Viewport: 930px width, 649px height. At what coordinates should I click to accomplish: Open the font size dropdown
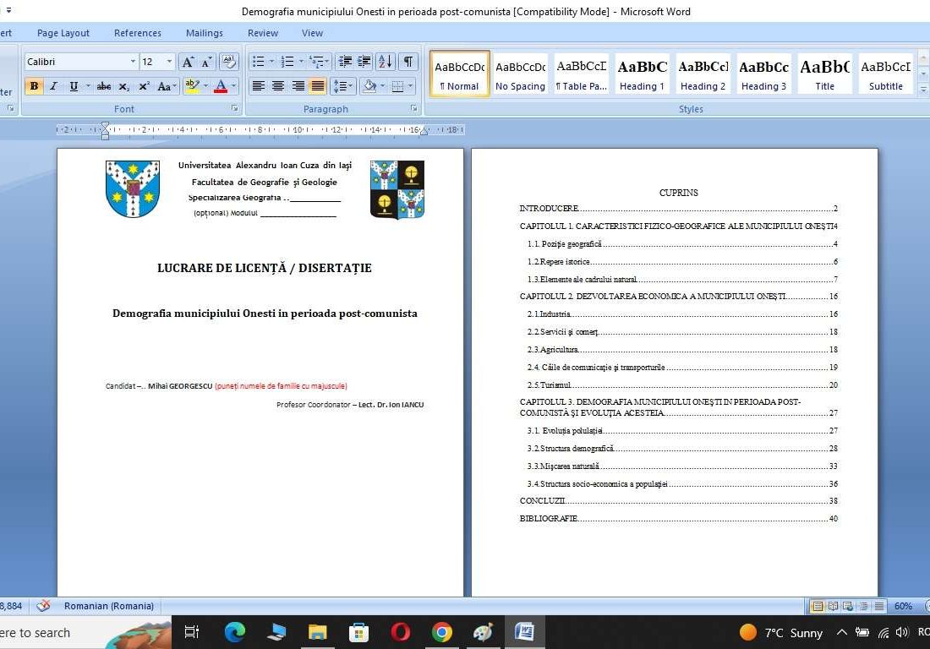point(169,62)
